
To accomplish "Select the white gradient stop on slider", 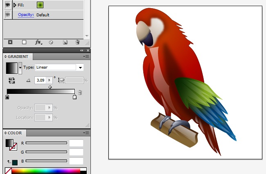I will coord(74,97).
